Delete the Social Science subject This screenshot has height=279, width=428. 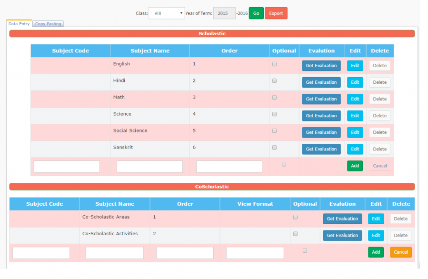click(379, 132)
